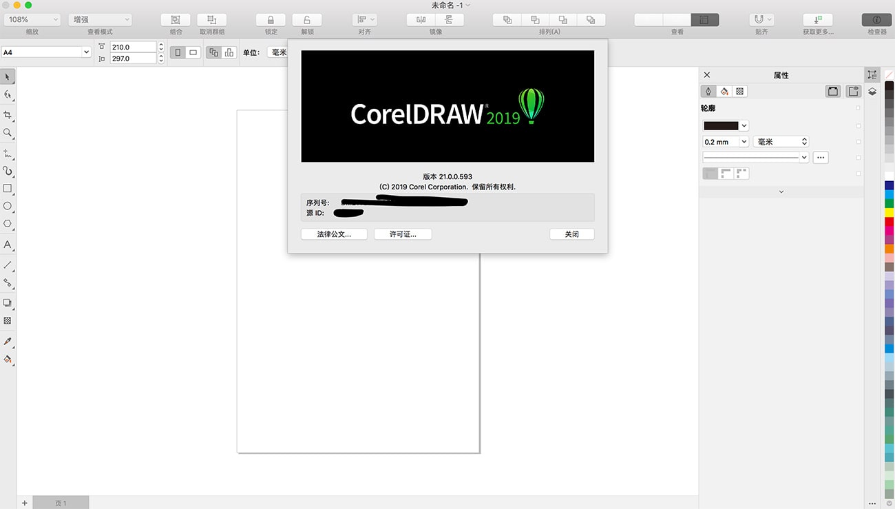This screenshot has height=509, width=895.
Task: Toggle the 'all pages' layout button
Action: click(213, 52)
